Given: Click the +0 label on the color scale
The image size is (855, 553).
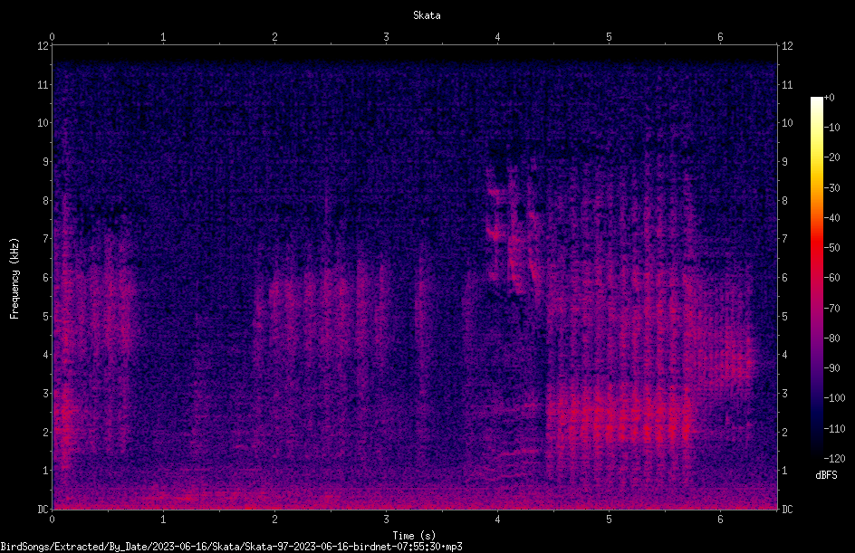Looking at the screenshot, I should coord(829,98).
